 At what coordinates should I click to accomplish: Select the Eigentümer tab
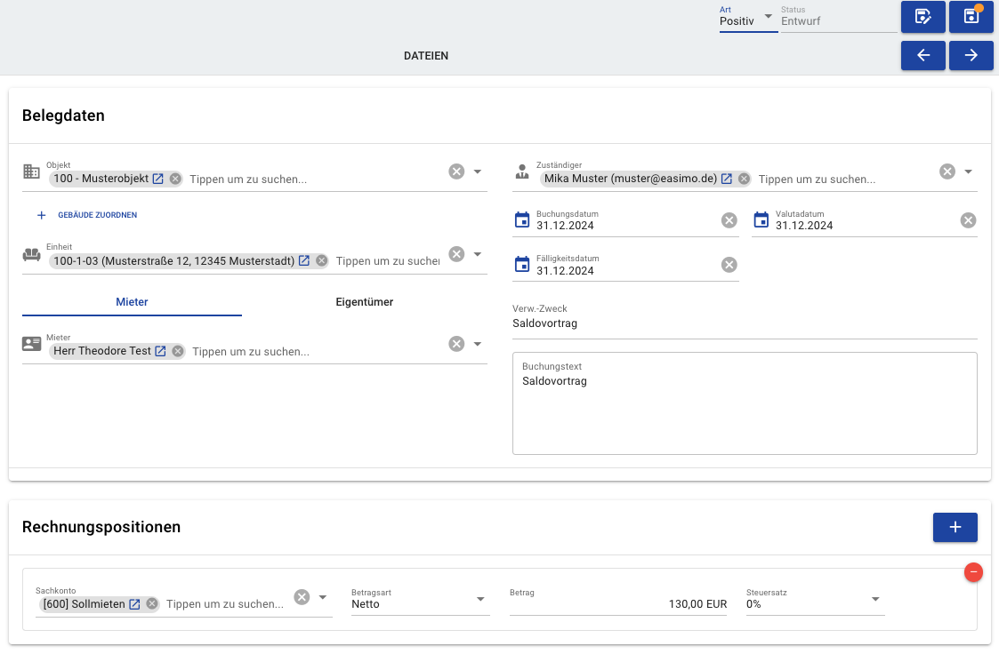click(x=365, y=302)
